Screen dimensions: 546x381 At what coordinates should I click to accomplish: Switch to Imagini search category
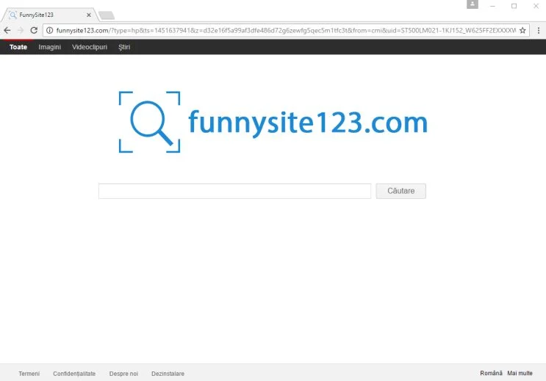click(49, 47)
